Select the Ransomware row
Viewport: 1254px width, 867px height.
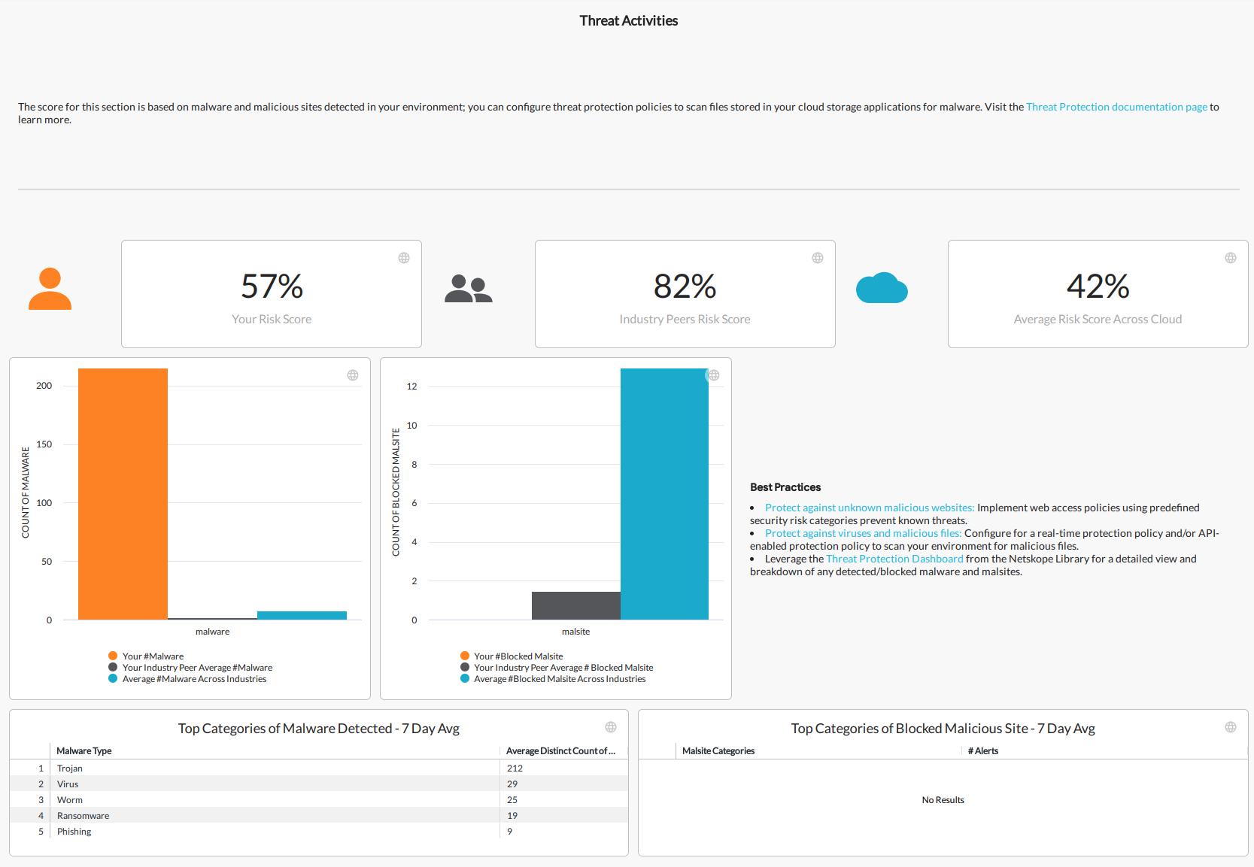[x=319, y=815]
